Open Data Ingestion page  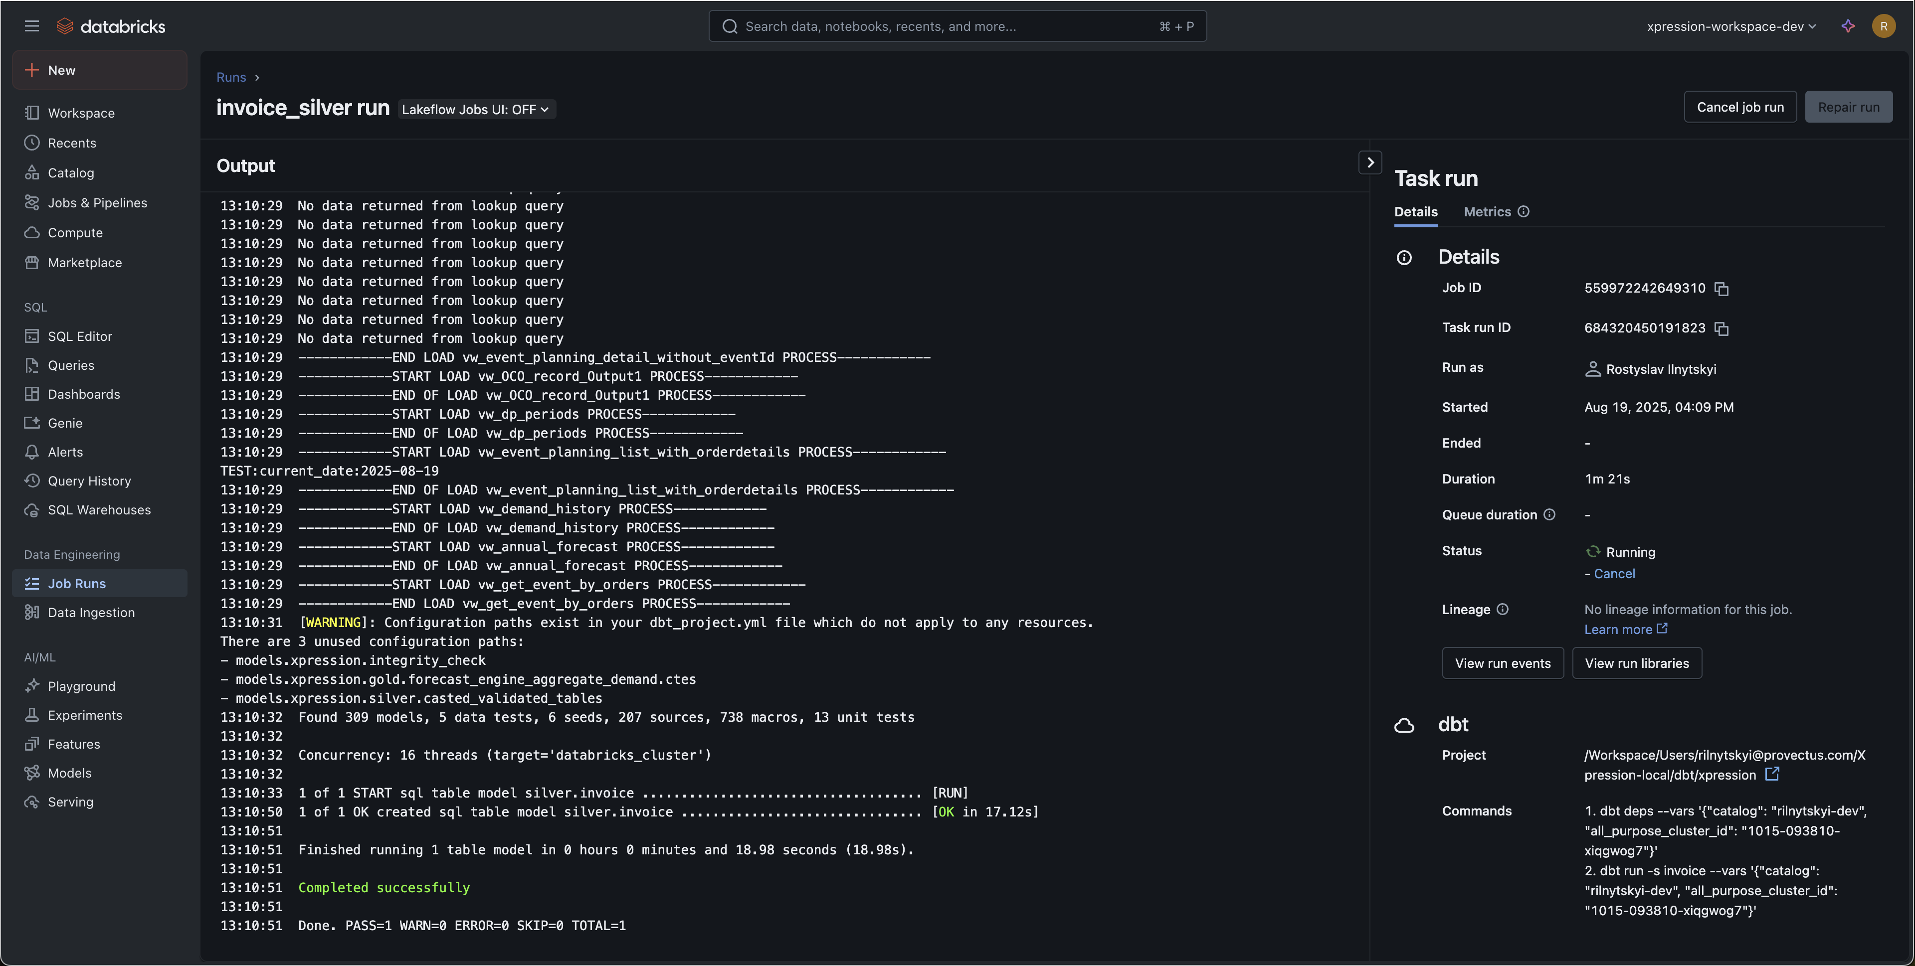[x=100, y=612]
